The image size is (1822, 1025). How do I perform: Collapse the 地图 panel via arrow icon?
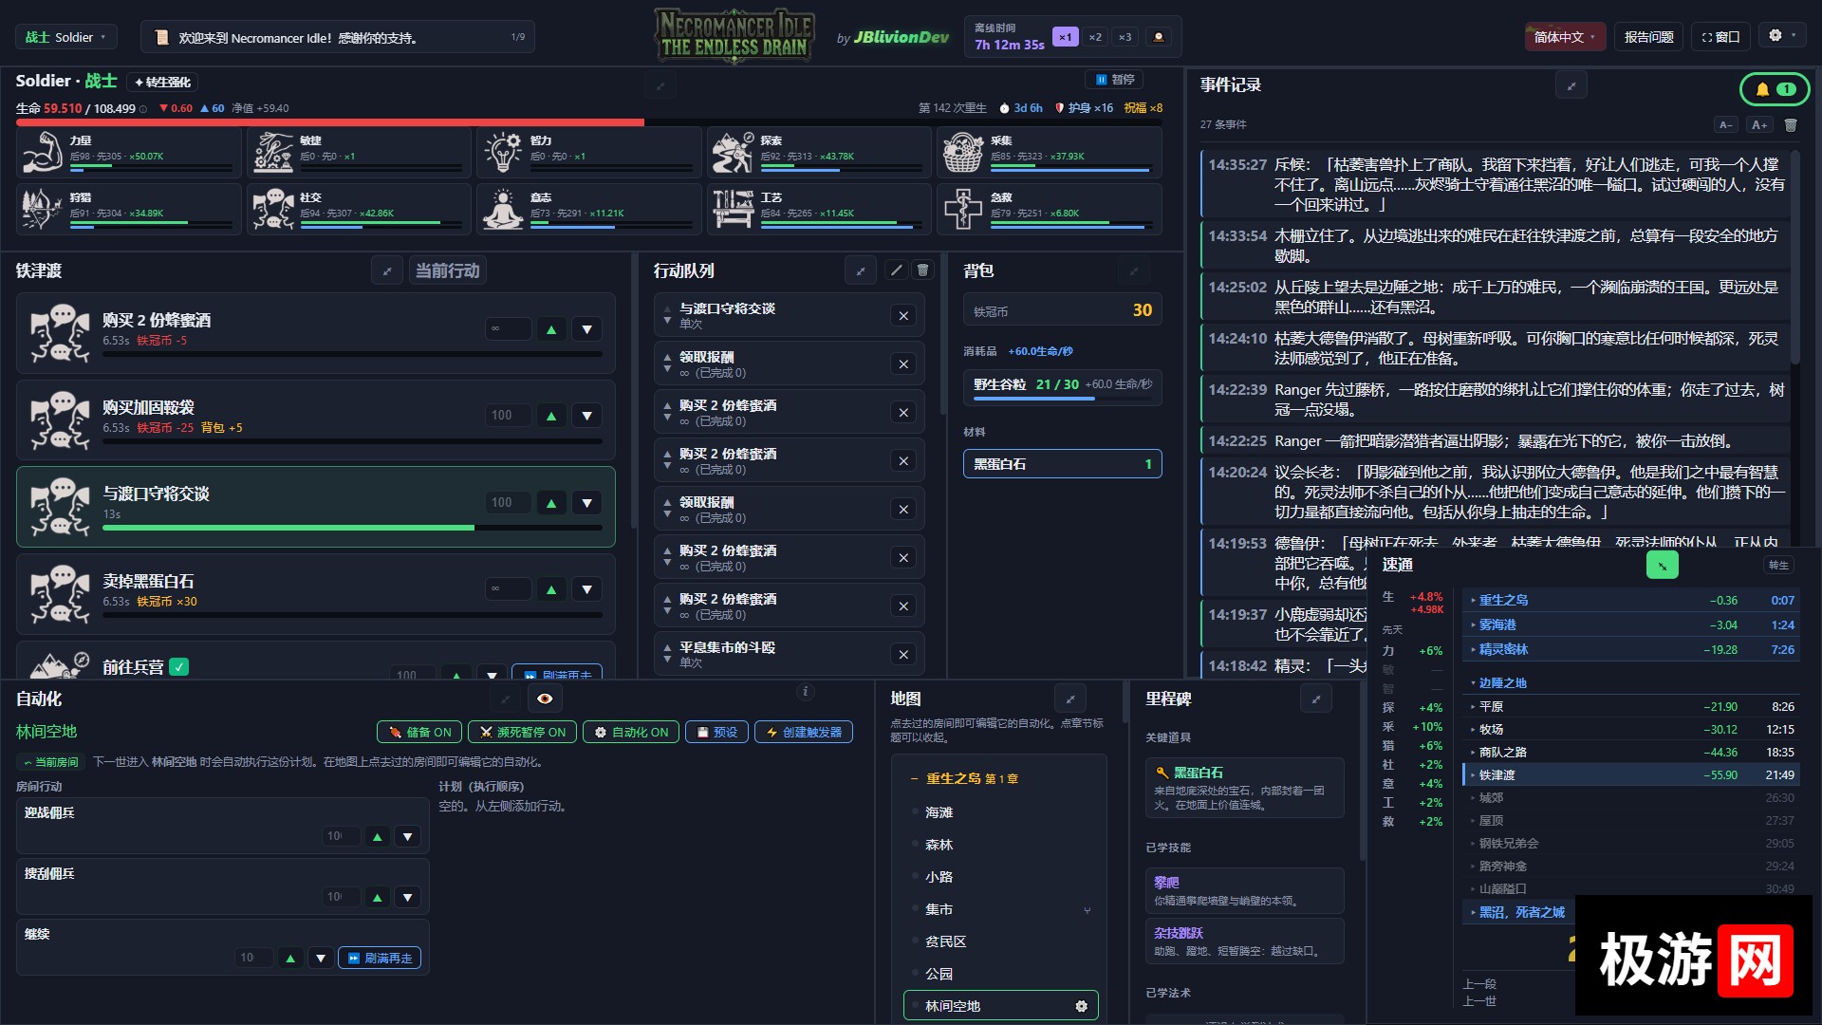pyautogui.click(x=1070, y=699)
